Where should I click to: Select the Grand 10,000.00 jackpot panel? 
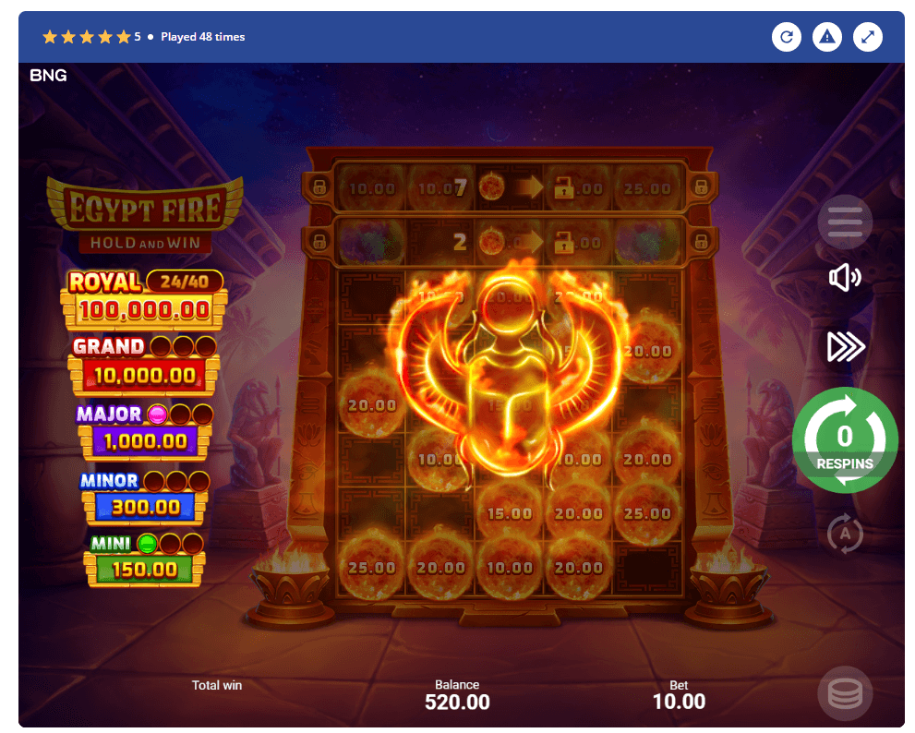click(144, 366)
